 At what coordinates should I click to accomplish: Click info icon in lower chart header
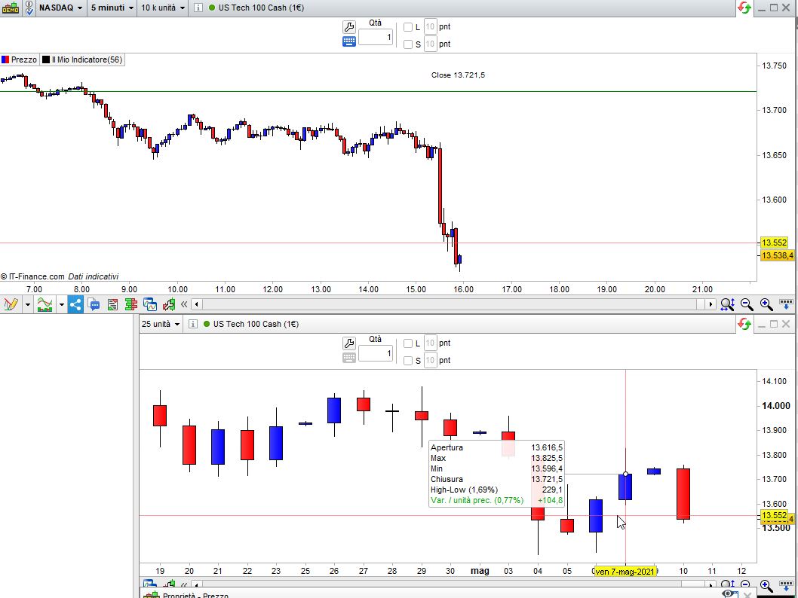tap(193, 324)
